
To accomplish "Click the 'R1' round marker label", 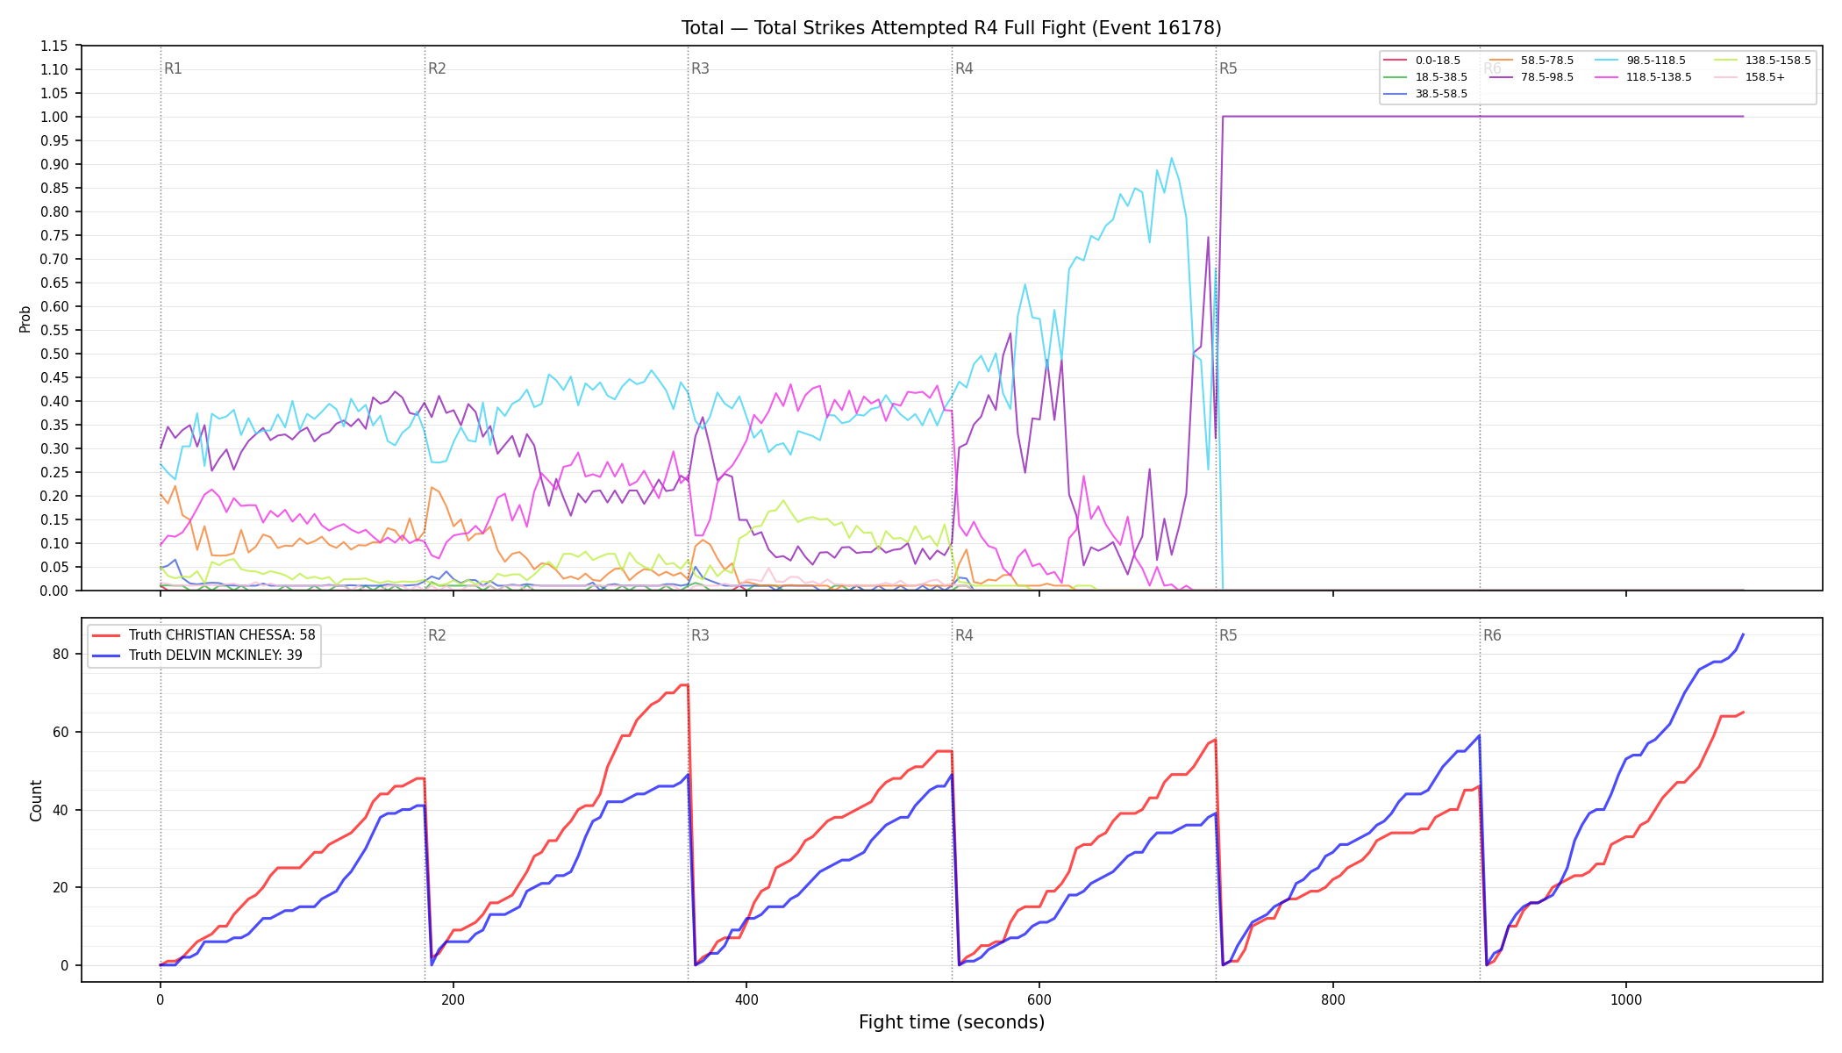I will (x=173, y=68).
